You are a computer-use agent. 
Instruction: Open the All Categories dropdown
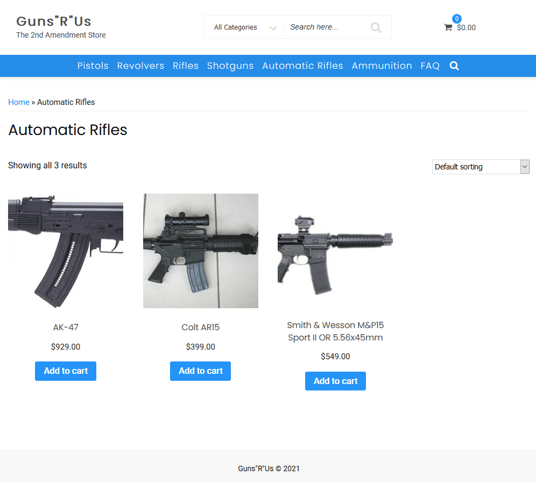[245, 27]
